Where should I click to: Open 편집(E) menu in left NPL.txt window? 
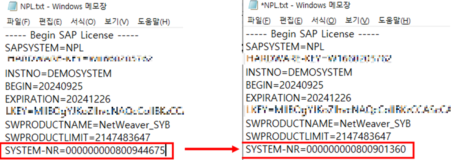50,22
